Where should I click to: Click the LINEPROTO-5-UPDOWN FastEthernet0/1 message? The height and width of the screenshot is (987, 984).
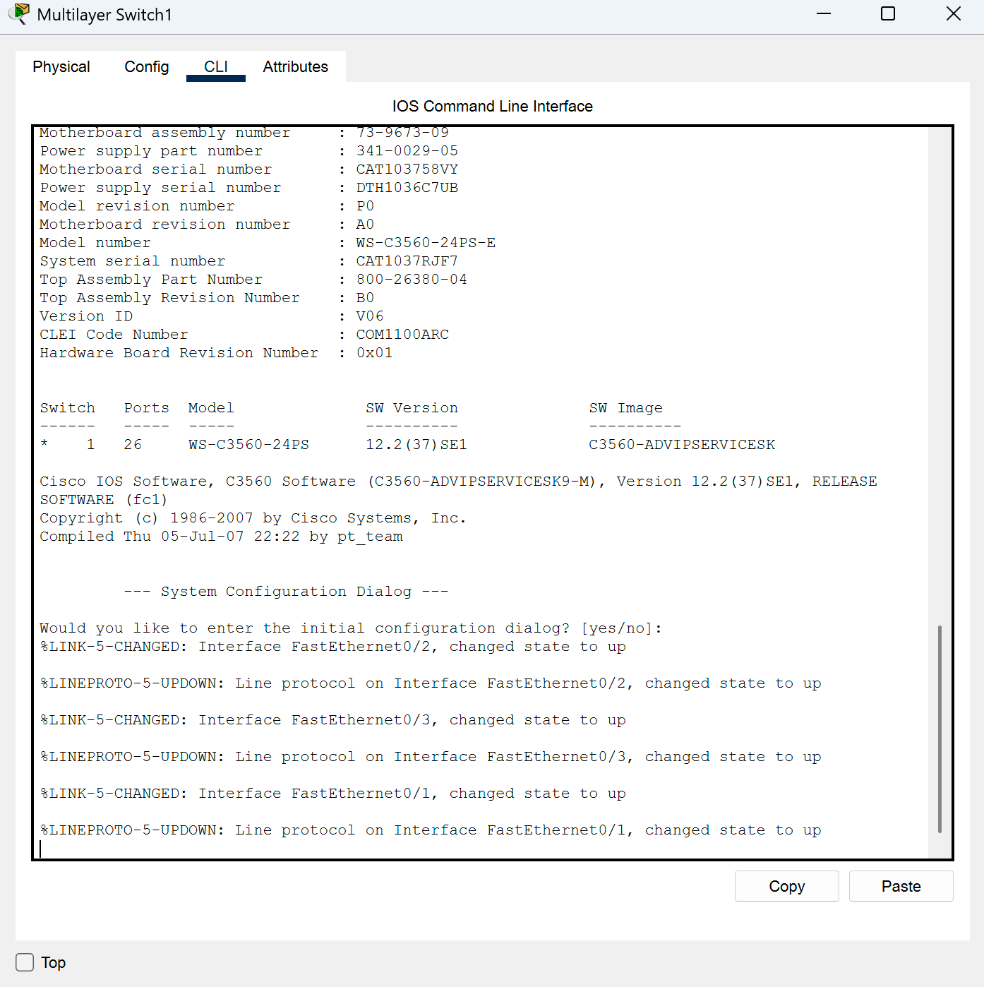431,830
